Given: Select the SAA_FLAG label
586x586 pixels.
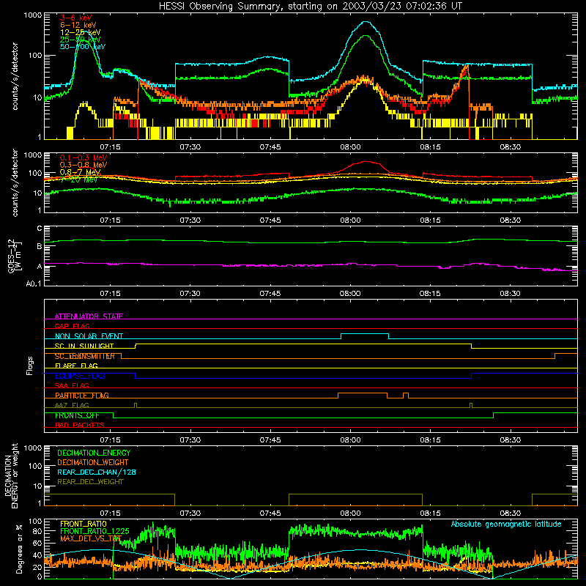Looking at the screenshot, I should point(72,385).
